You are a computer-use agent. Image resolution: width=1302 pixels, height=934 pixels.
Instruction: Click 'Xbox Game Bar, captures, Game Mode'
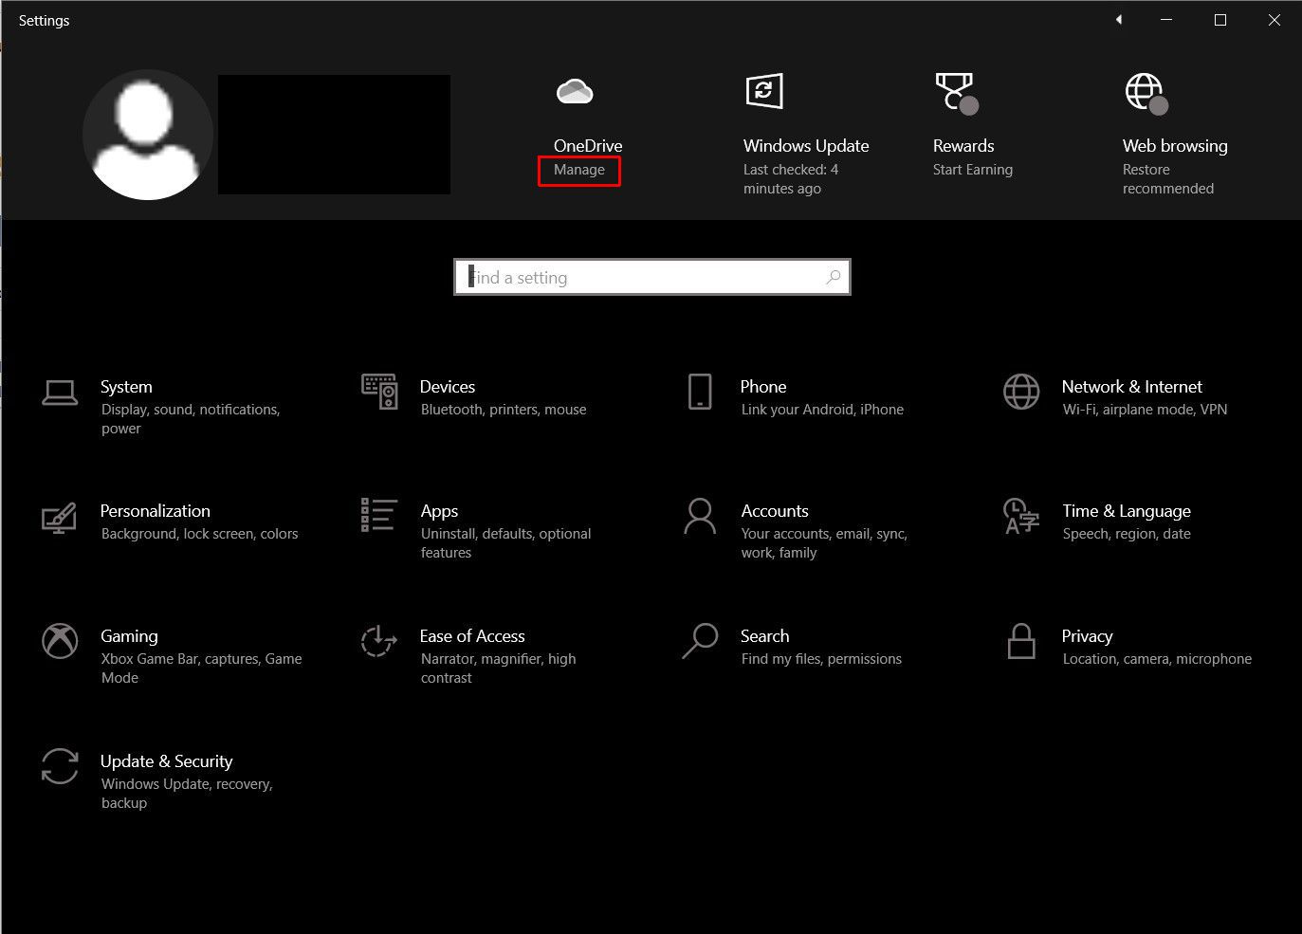pyautogui.click(x=202, y=668)
